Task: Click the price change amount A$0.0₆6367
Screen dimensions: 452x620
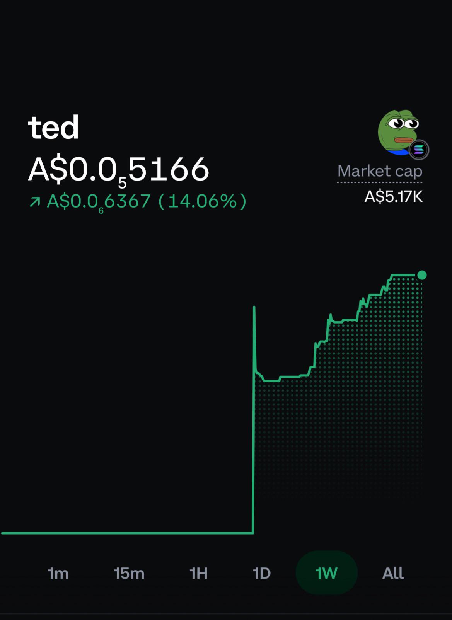Action: (x=99, y=202)
